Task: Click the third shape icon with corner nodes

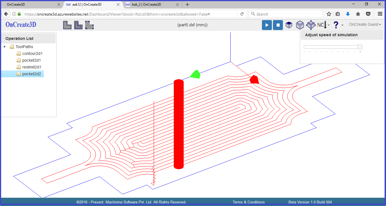Action: coord(89,25)
